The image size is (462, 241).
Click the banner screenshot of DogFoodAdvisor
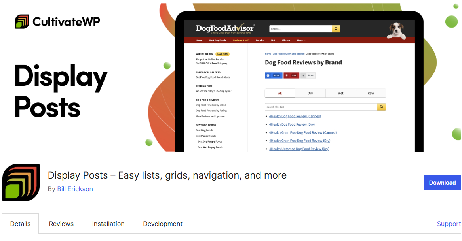coord(299,82)
